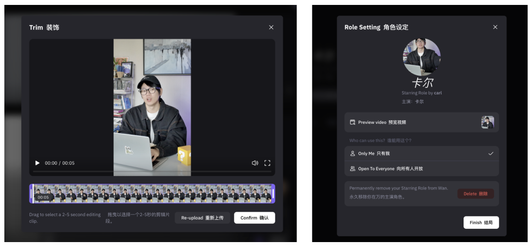This screenshot has width=532, height=247.
Task: Mute the video using the speaker icon
Action: click(255, 163)
